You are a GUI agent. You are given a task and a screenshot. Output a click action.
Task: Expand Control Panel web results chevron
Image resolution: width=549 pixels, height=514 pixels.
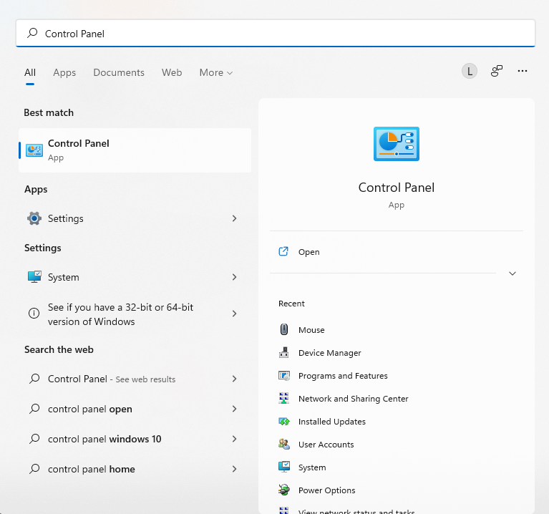[x=234, y=379]
